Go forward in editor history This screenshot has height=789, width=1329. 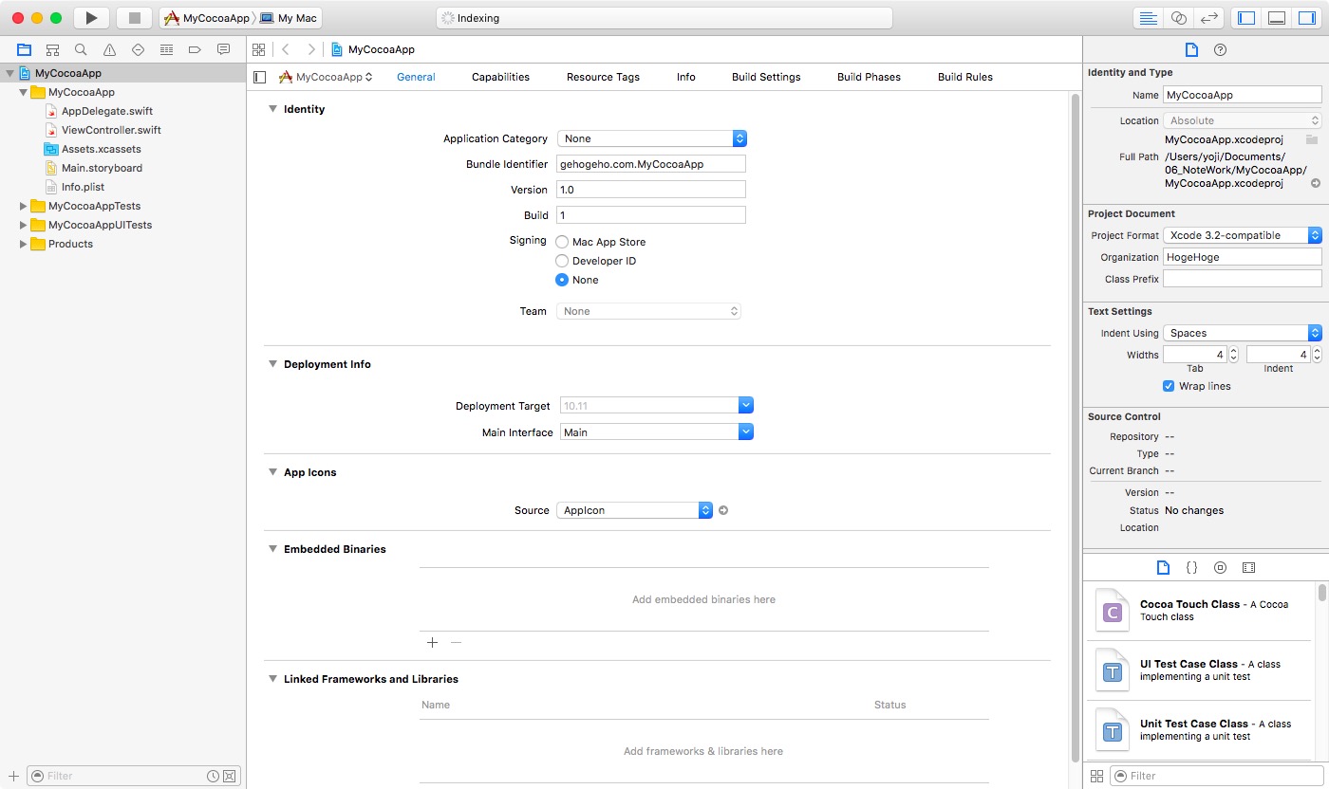[310, 49]
